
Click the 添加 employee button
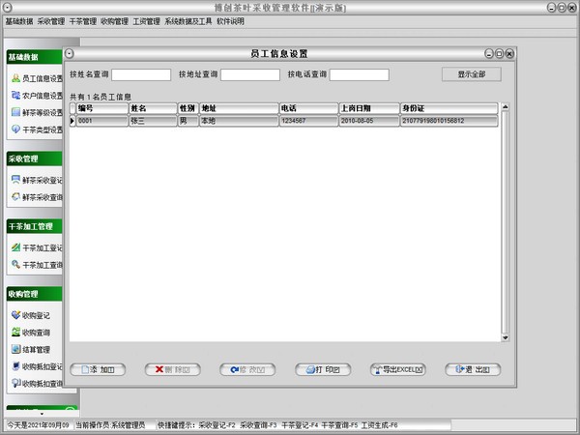click(99, 369)
